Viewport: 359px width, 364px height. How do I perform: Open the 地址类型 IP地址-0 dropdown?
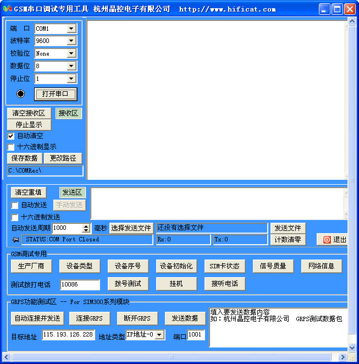(x=159, y=335)
